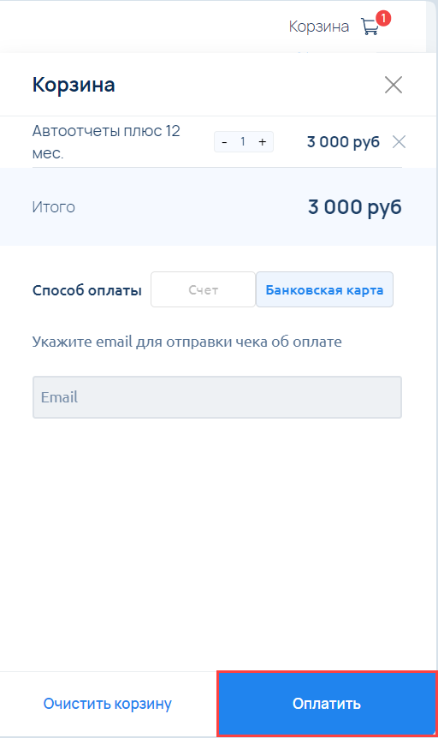Remove Автоотчеты плюс item with its X icon
Viewport: 438px width, 738px height.
399,141
